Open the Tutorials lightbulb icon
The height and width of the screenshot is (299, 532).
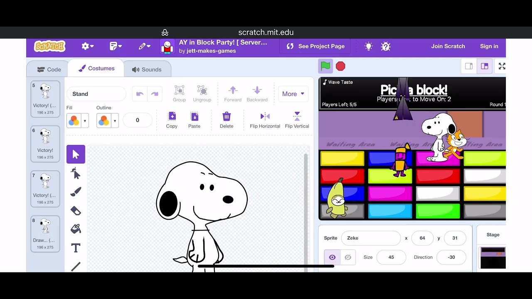369,46
